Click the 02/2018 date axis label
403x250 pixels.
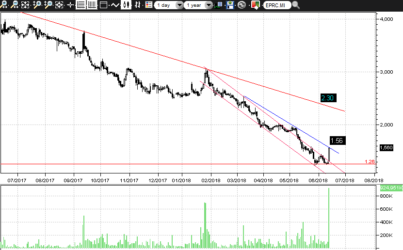tap(211, 180)
